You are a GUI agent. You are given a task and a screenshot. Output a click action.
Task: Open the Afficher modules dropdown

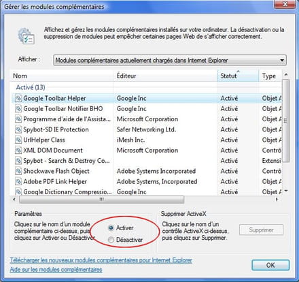170,60
